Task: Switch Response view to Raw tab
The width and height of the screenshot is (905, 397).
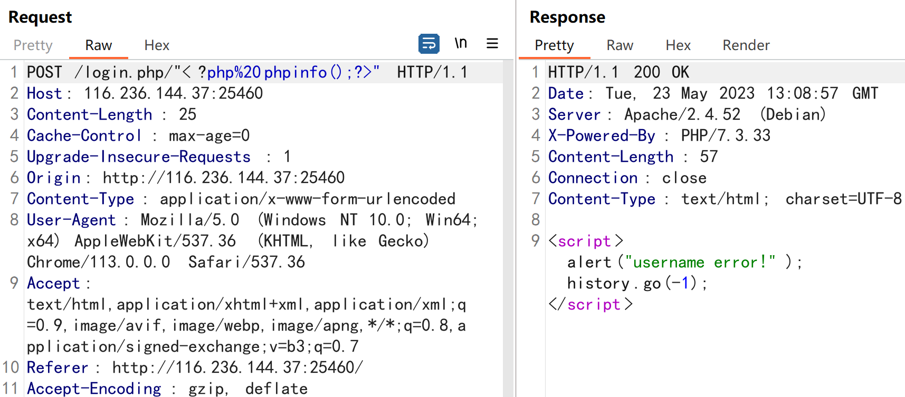Action: tap(620, 45)
